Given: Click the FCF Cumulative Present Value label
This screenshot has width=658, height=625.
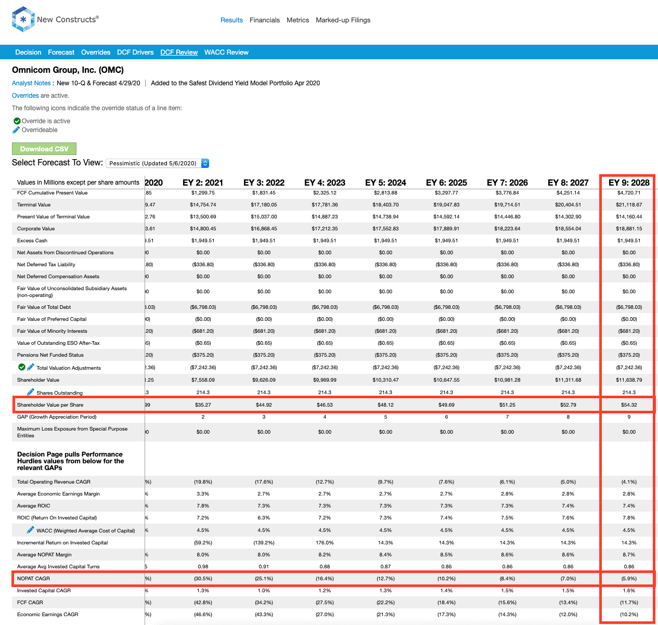Looking at the screenshot, I should [x=52, y=193].
